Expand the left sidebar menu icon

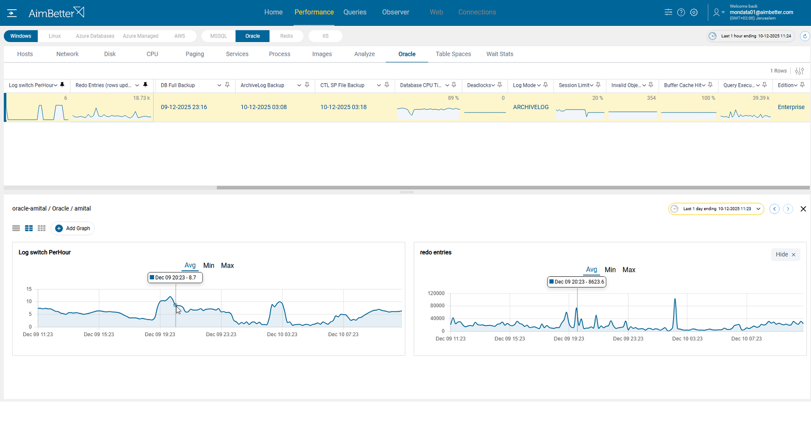[x=12, y=13]
